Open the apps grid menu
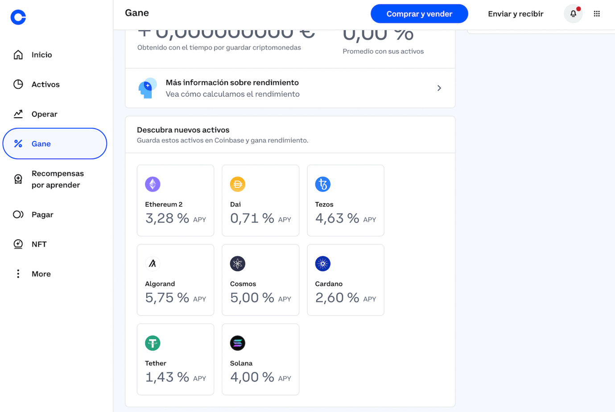This screenshot has height=412, width=615. [597, 14]
